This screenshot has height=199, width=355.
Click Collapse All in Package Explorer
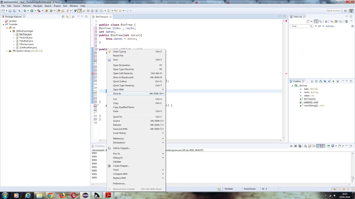(x=63, y=17)
